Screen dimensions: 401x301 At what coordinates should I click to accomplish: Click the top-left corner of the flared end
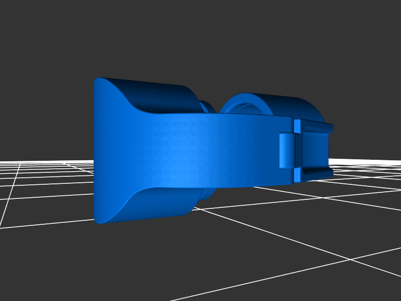(x=98, y=80)
